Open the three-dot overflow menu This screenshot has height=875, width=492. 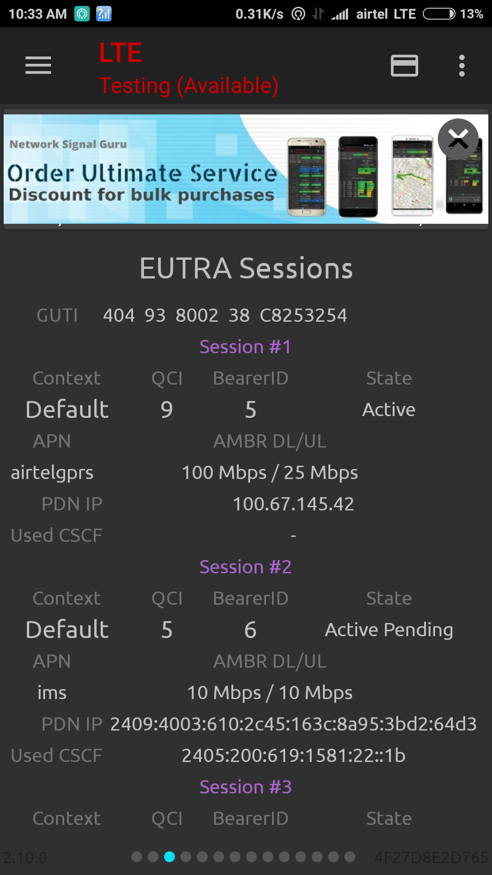pyautogui.click(x=461, y=66)
